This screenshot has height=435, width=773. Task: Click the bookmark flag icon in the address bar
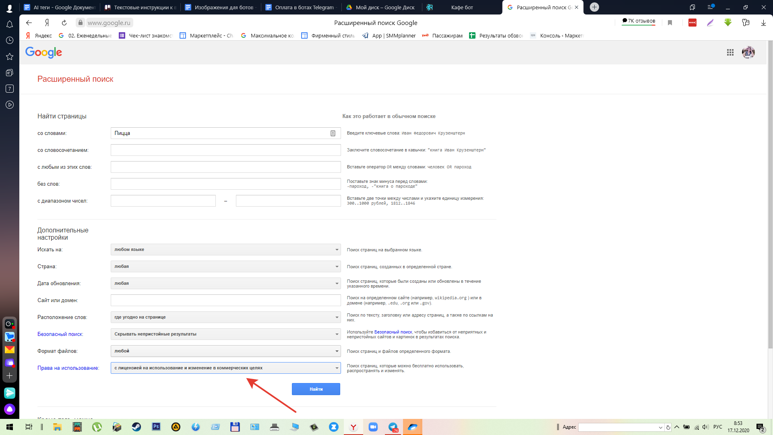click(670, 23)
